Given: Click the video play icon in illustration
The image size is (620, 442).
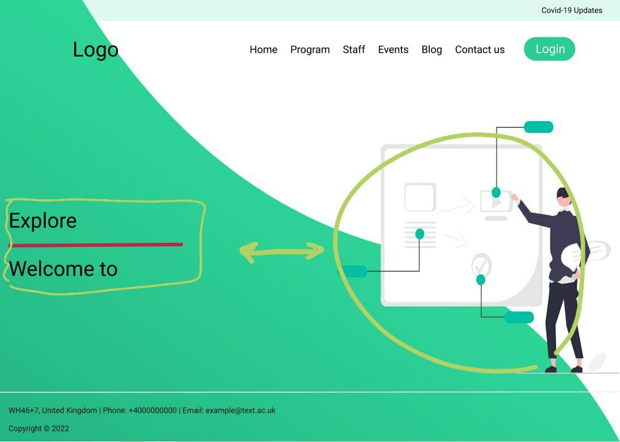Looking at the screenshot, I should pos(496,202).
